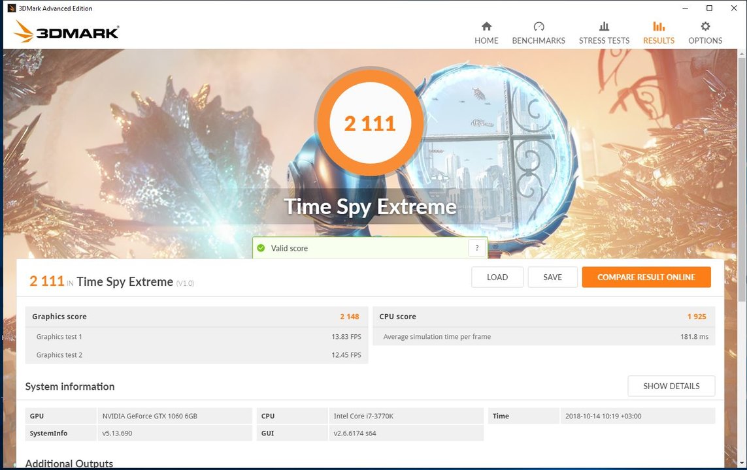The width and height of the screenshot is (747, 470).
Task: Click the Time Spy Extreme banner title
Action: (370, 206)
